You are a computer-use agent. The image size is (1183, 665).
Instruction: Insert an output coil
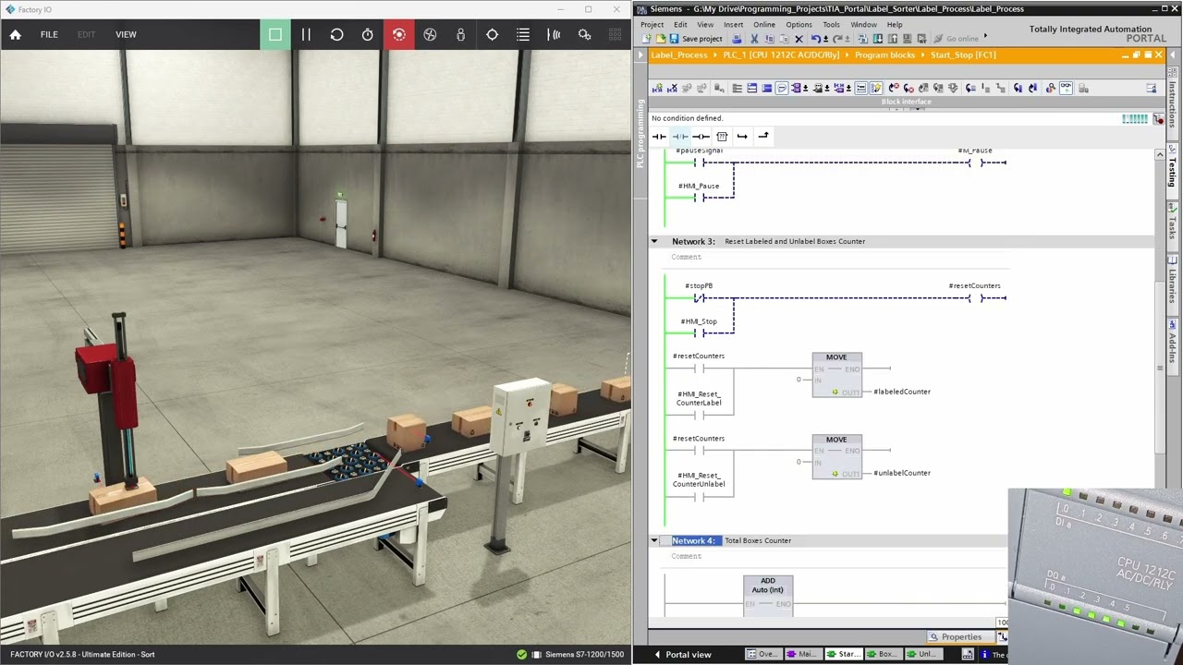701,137
